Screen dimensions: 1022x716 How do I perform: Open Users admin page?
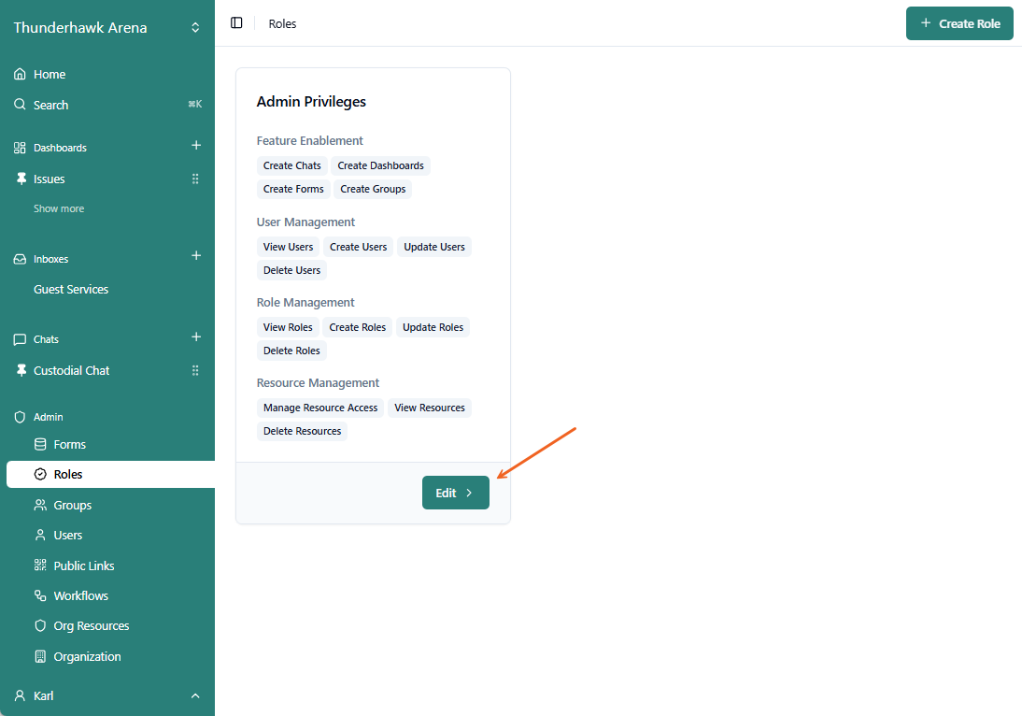(67, 536)
